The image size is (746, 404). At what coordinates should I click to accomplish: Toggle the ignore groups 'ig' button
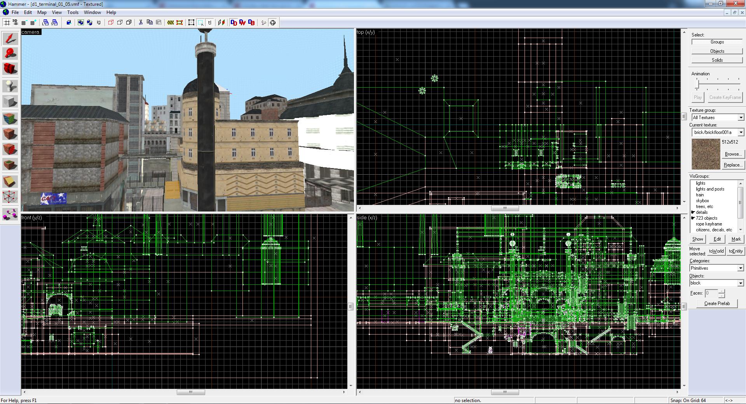click(x=99, y=23)
